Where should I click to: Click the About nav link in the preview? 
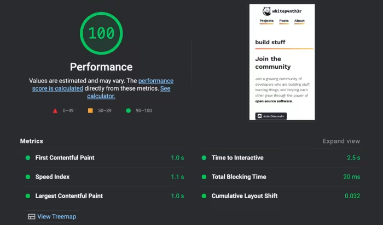coord(299,21)
